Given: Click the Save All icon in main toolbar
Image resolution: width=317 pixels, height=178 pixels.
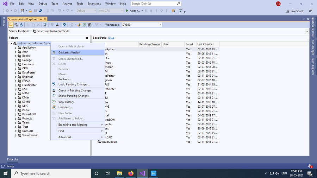Looking at the screenshot, I should click(x=41, y=11).
